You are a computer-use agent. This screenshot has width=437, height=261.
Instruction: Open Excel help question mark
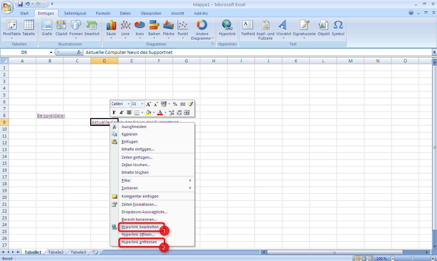[x=411, y=13]
